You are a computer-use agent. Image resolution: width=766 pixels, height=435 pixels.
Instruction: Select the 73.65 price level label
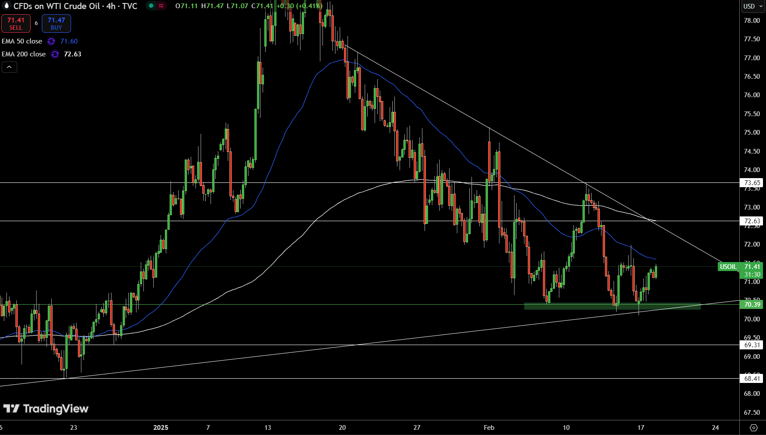(x=752, y=183)
